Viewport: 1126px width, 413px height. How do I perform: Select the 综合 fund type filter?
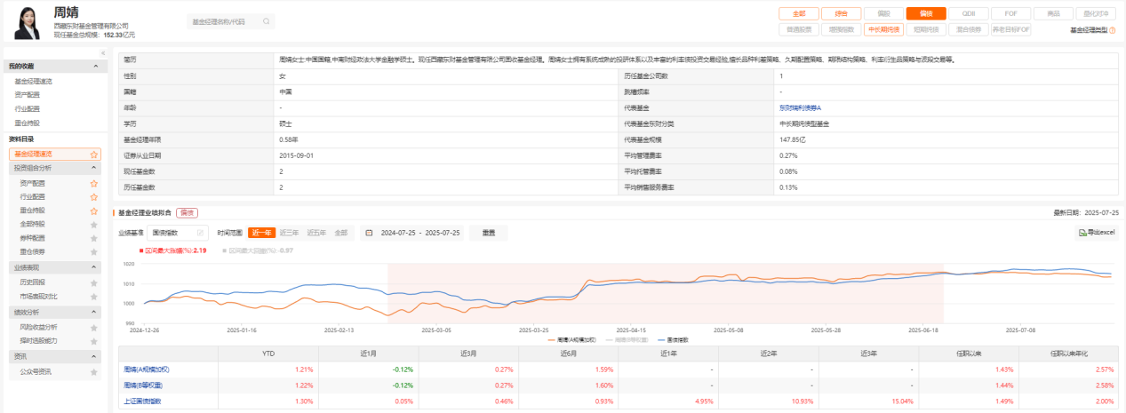click(841, 13)
